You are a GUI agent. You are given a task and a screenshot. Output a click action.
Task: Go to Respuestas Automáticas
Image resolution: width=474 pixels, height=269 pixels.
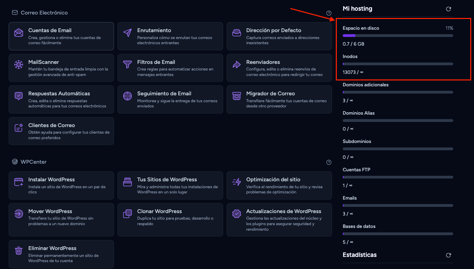[61, 99]
